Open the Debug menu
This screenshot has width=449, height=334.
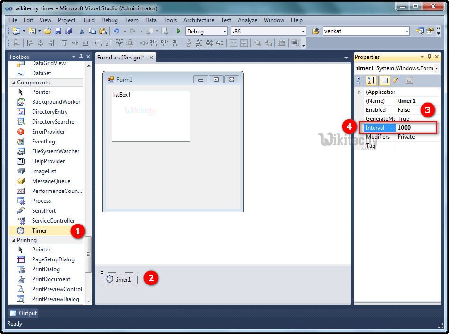(109, 20)
